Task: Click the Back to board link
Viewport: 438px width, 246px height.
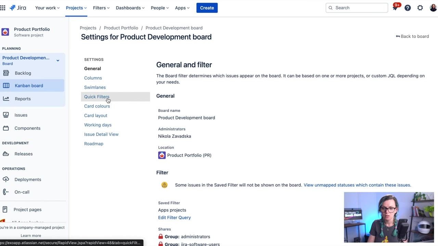Action: tap(412, 36)
